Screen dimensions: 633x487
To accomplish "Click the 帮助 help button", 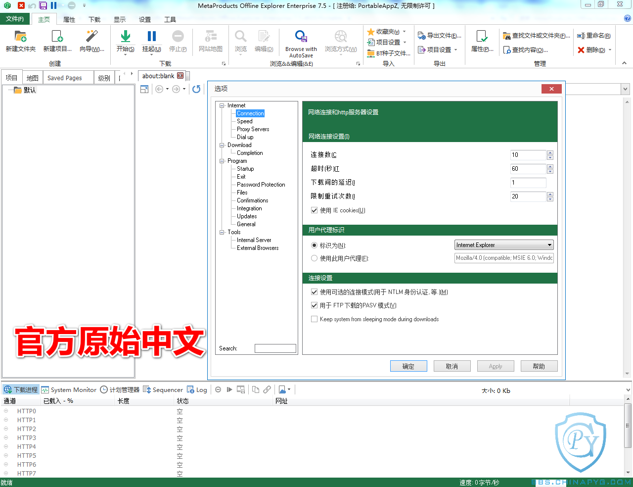I will (539, 366).
